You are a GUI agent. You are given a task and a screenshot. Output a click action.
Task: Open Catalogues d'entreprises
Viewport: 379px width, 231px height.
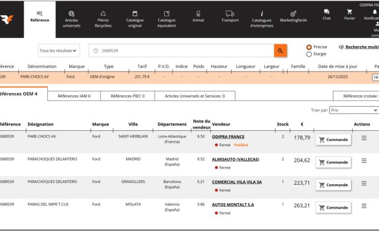pos(262,20)
